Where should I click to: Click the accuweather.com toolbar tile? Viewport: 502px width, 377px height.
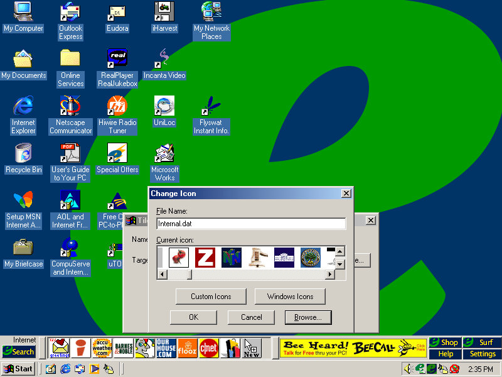[x=102, y=348]
